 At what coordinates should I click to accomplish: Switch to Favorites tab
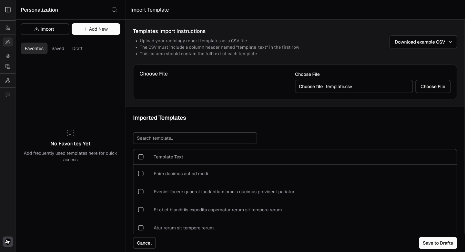click(34, 48)
